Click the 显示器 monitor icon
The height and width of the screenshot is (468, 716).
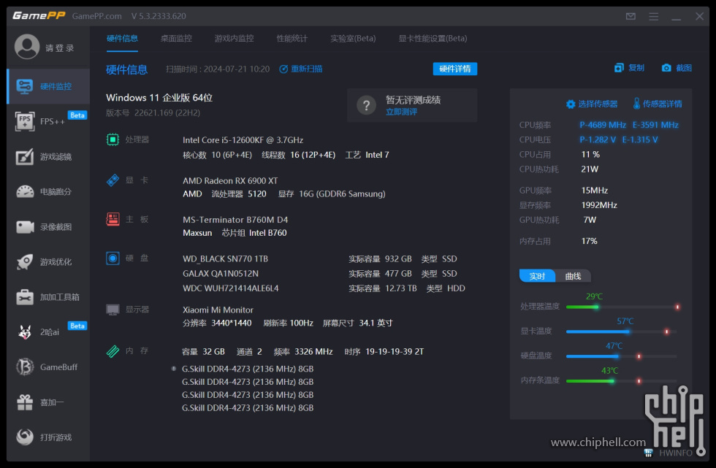coord(113,310)
